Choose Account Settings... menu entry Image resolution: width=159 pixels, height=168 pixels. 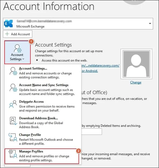tap(43, 73)
